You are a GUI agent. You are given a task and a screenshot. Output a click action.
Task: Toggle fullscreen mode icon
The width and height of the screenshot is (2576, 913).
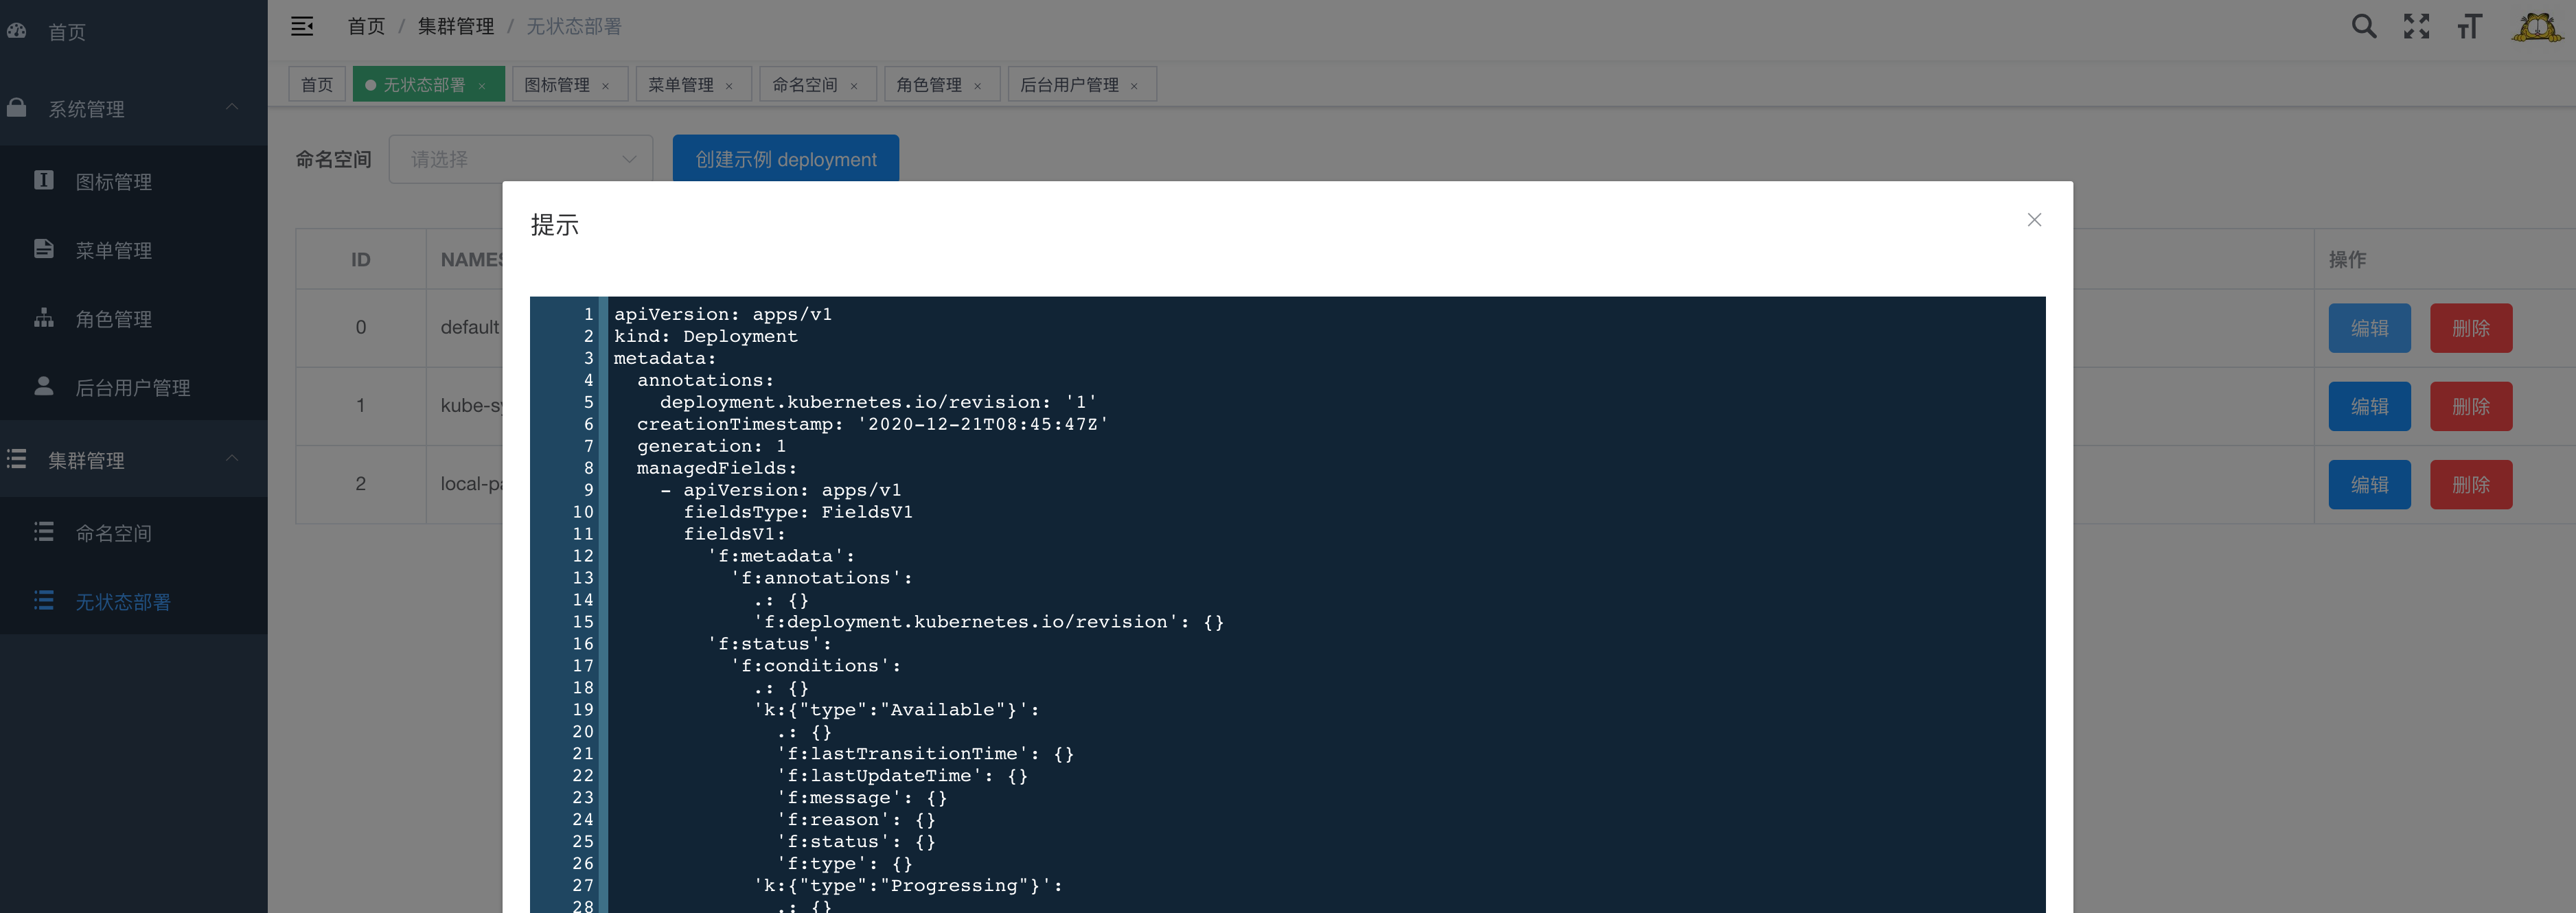(2416, 26)
